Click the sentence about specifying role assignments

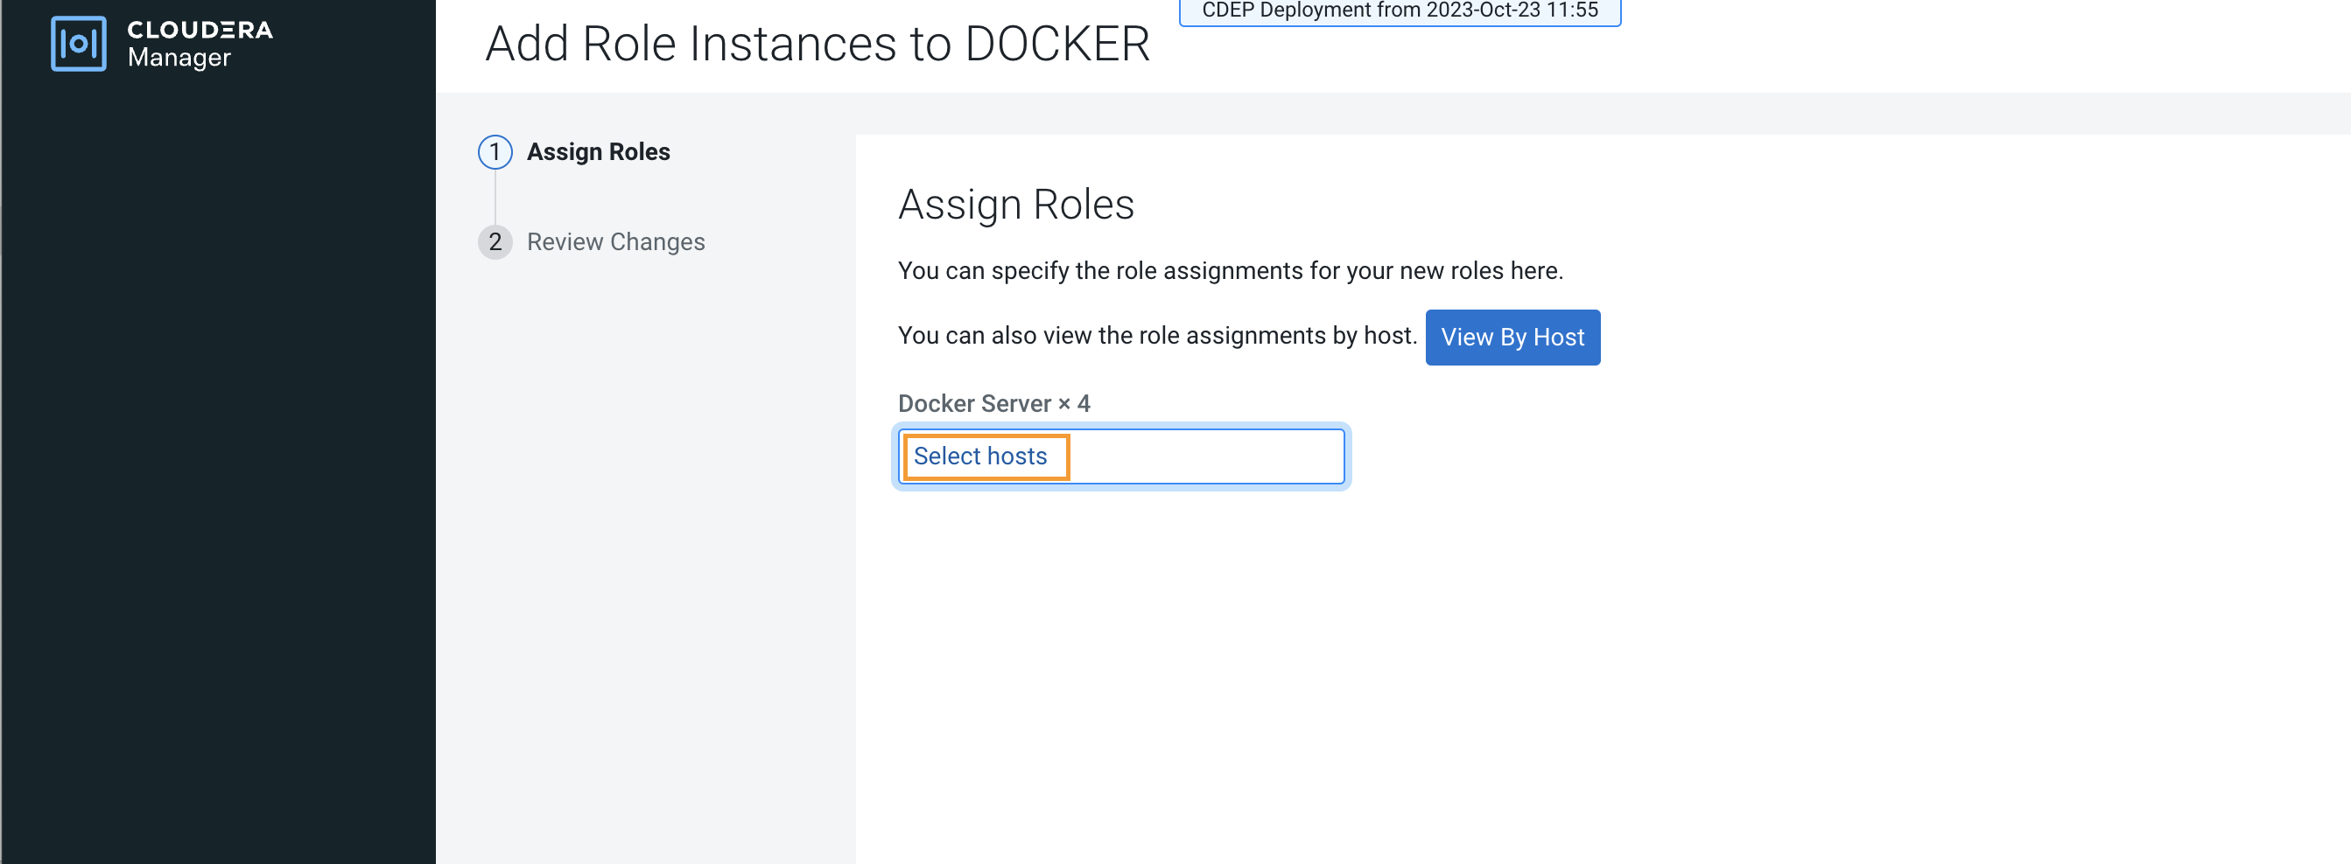click(1230, 271)
